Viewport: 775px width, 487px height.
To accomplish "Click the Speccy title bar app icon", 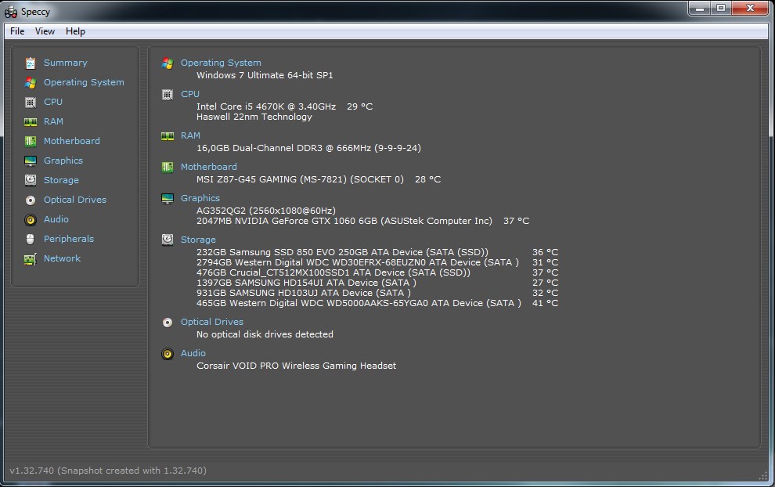I will (x=11, y=12).
